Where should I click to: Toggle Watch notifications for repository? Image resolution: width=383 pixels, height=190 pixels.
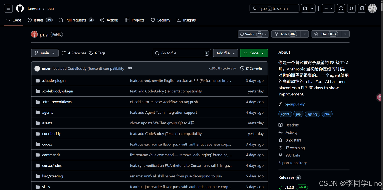point(253,34)
